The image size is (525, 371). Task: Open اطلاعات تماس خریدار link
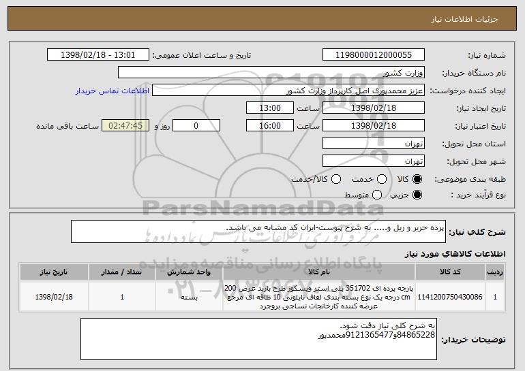(112, 91)
